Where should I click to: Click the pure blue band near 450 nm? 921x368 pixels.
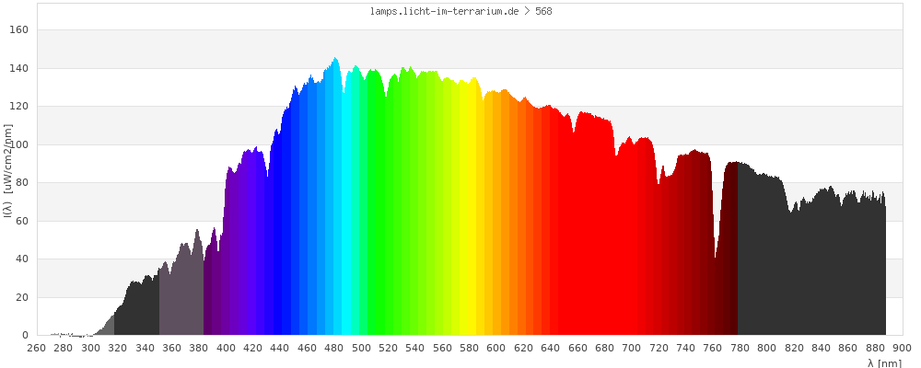(x=293, y=230)
